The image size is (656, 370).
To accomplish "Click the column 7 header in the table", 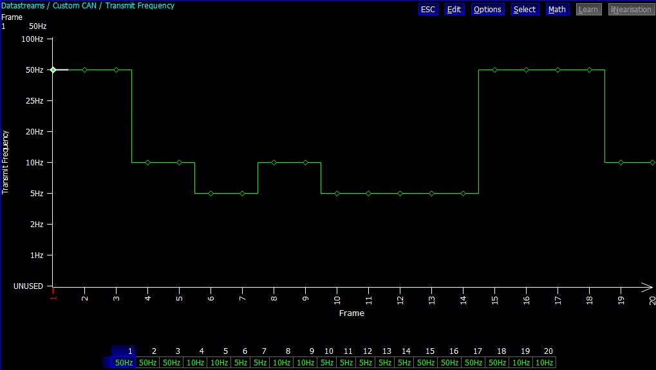I will (x=264, y=351).
